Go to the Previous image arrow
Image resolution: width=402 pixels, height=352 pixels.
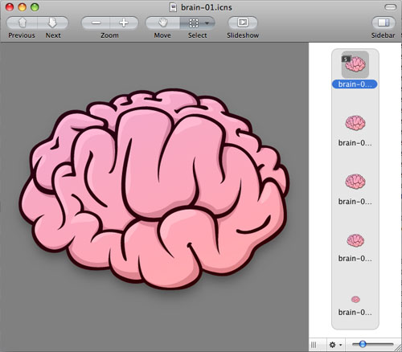(x=22, y=23)
